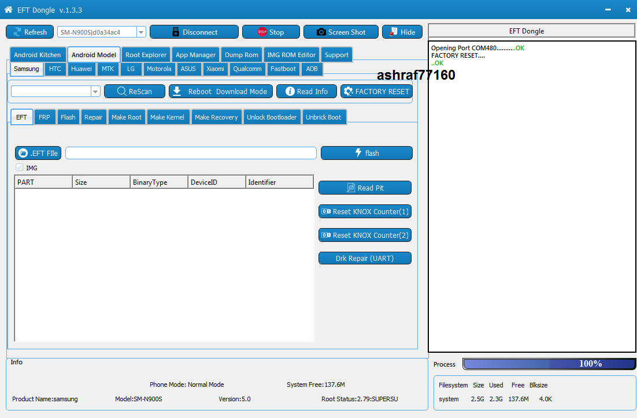Open the Make Root sub-tab

click(127, 117)
